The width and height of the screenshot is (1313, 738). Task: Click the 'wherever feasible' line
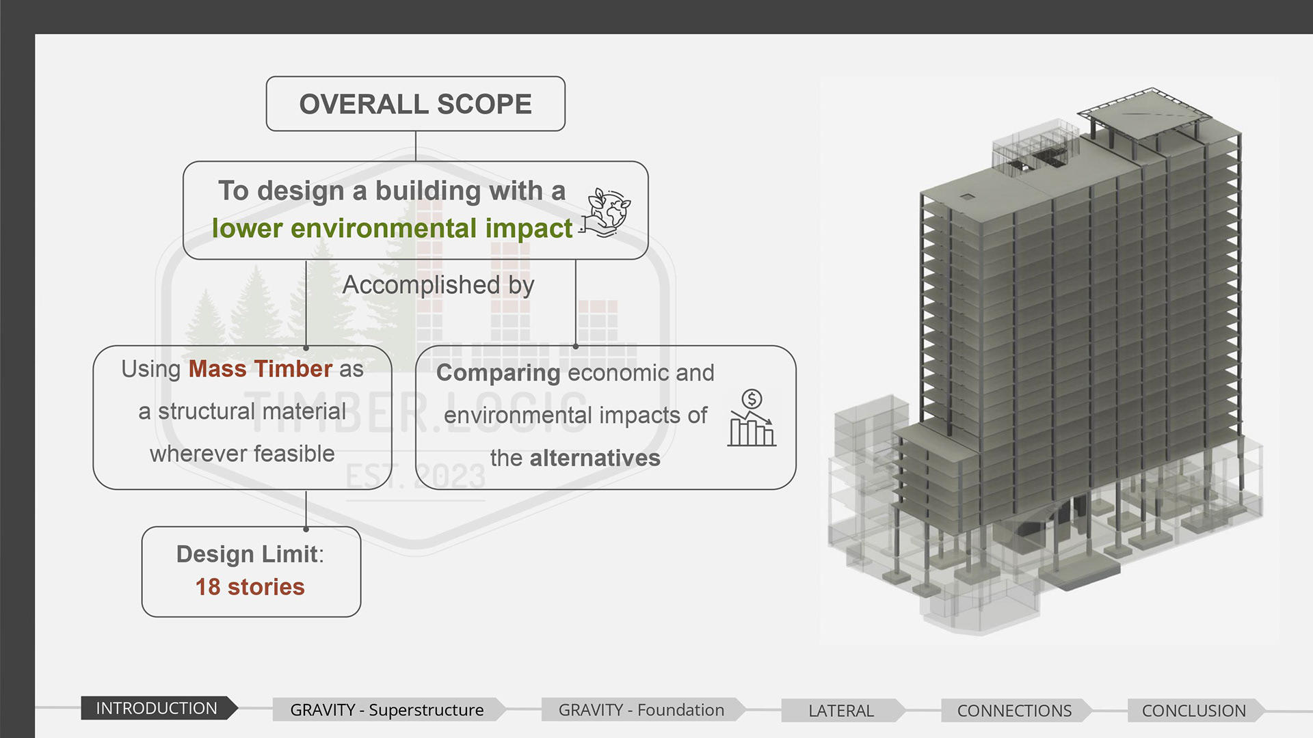point(242,454)
